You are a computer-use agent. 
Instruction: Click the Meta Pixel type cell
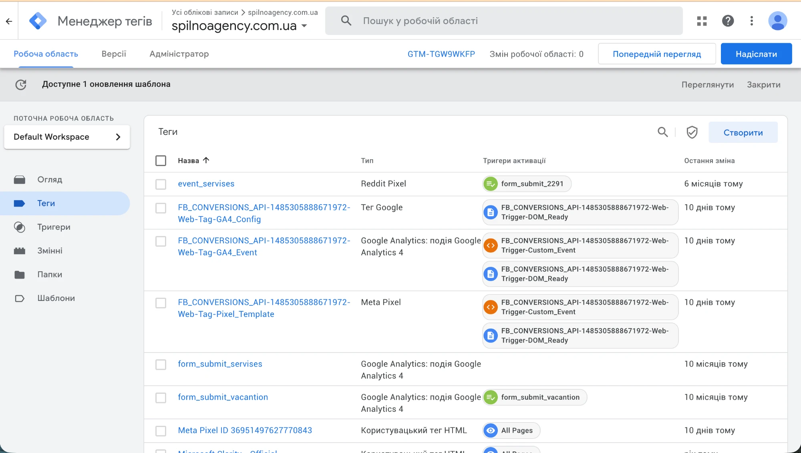(380, 302)
